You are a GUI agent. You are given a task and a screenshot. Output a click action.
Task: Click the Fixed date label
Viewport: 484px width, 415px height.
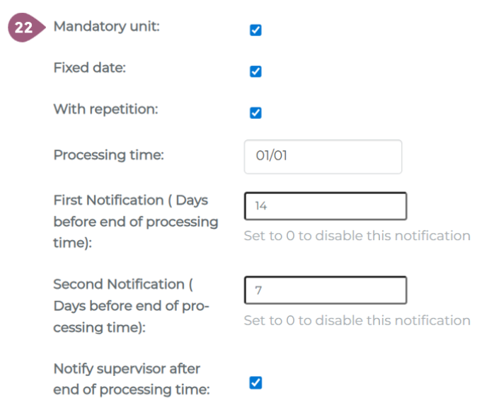point(89,68)
